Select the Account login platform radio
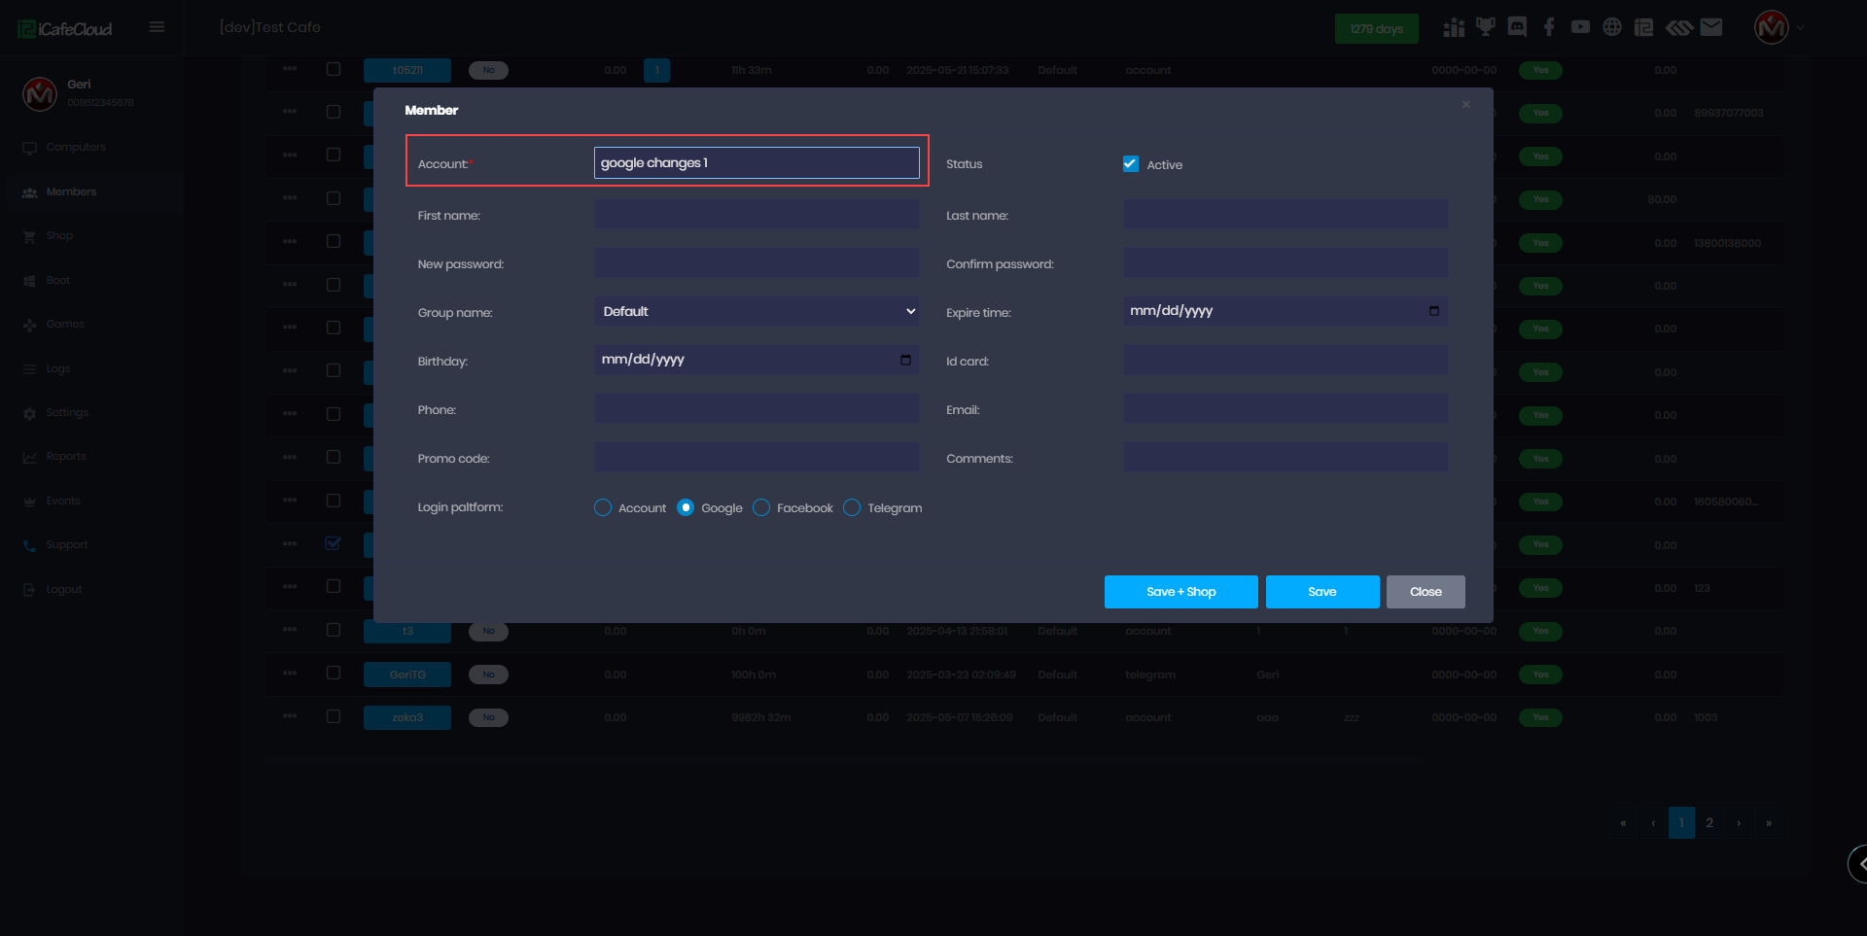1867x936 pixels. [603, 507]
